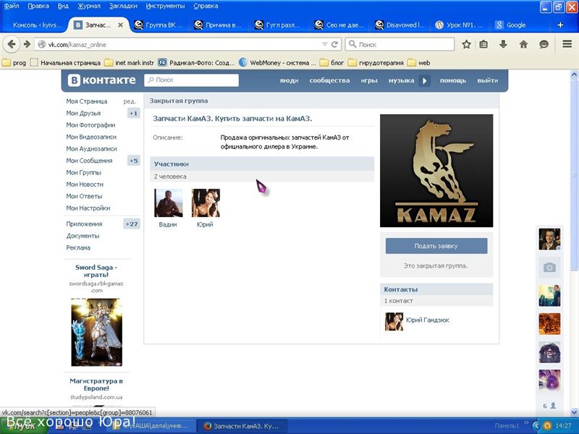Click ред. next to Моя Страница
Image resolution: width=579 pixels, height=434 pixels.
pos(130,101)
